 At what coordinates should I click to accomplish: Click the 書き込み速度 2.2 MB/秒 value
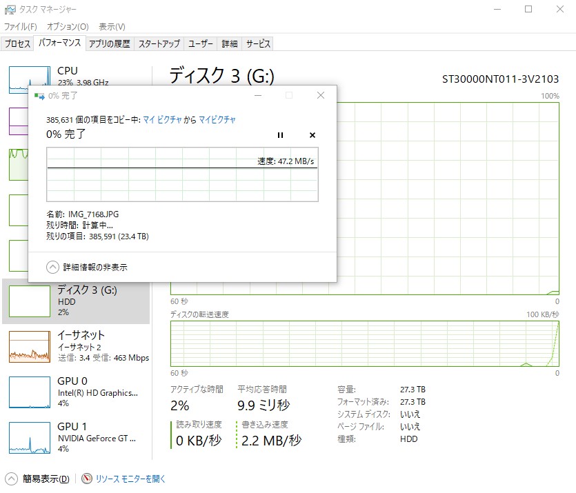point(272,441)
